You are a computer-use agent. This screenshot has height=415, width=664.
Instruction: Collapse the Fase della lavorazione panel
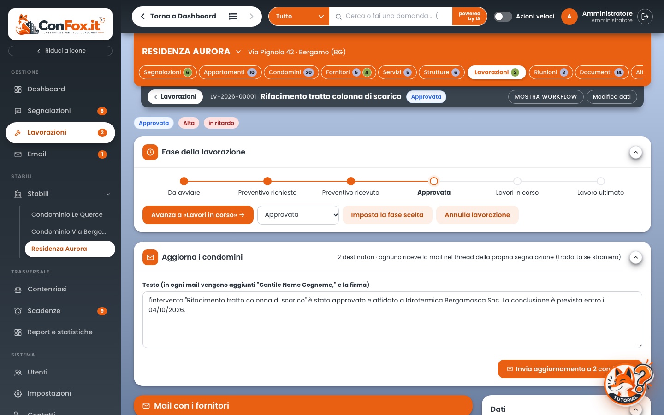636,152
